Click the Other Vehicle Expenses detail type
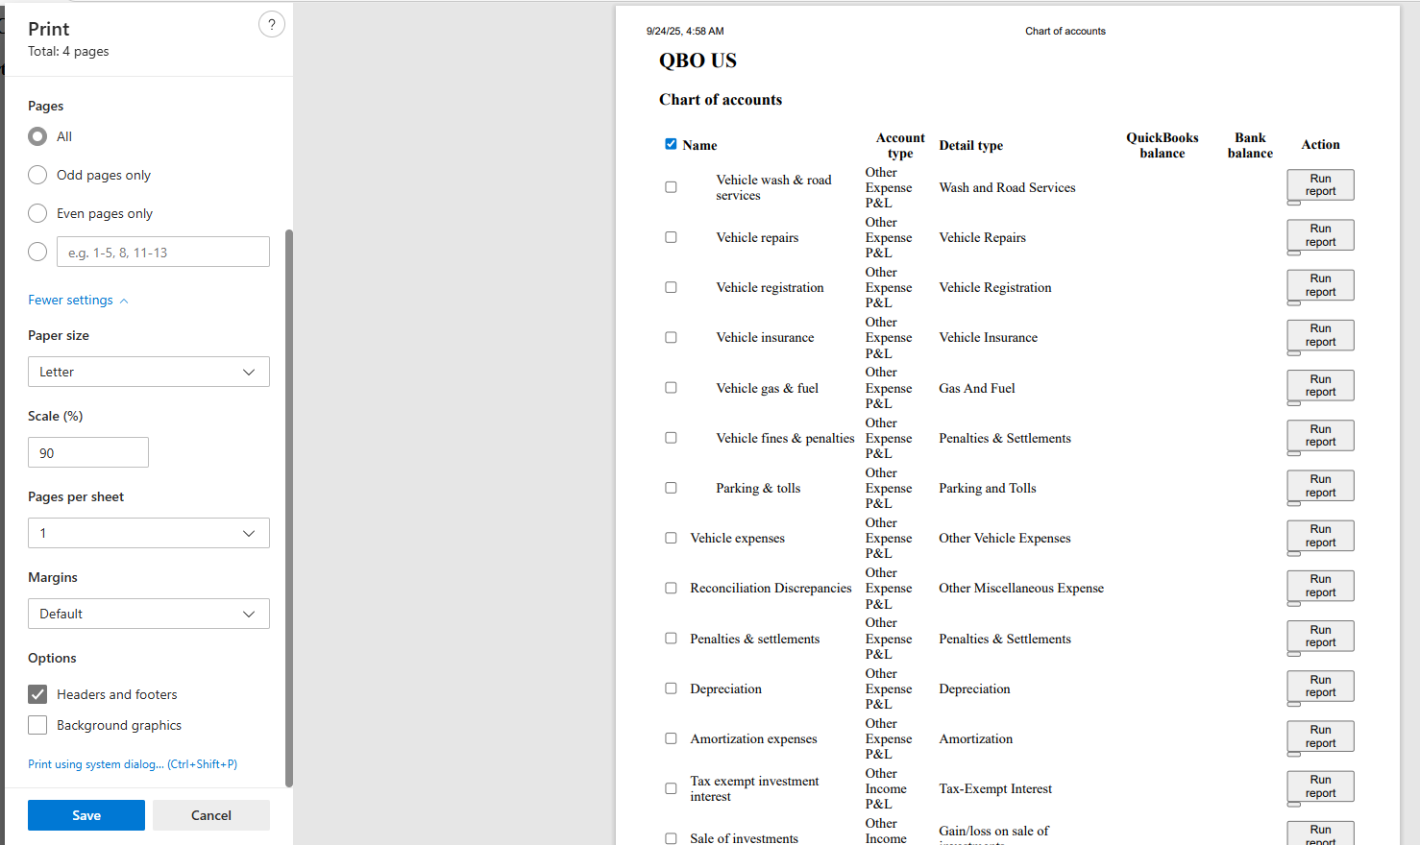 pyautogui.click(x=1005, y=538)
